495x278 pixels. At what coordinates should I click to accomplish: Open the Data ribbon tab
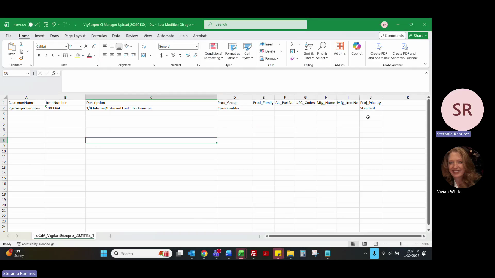coord(116,36)
